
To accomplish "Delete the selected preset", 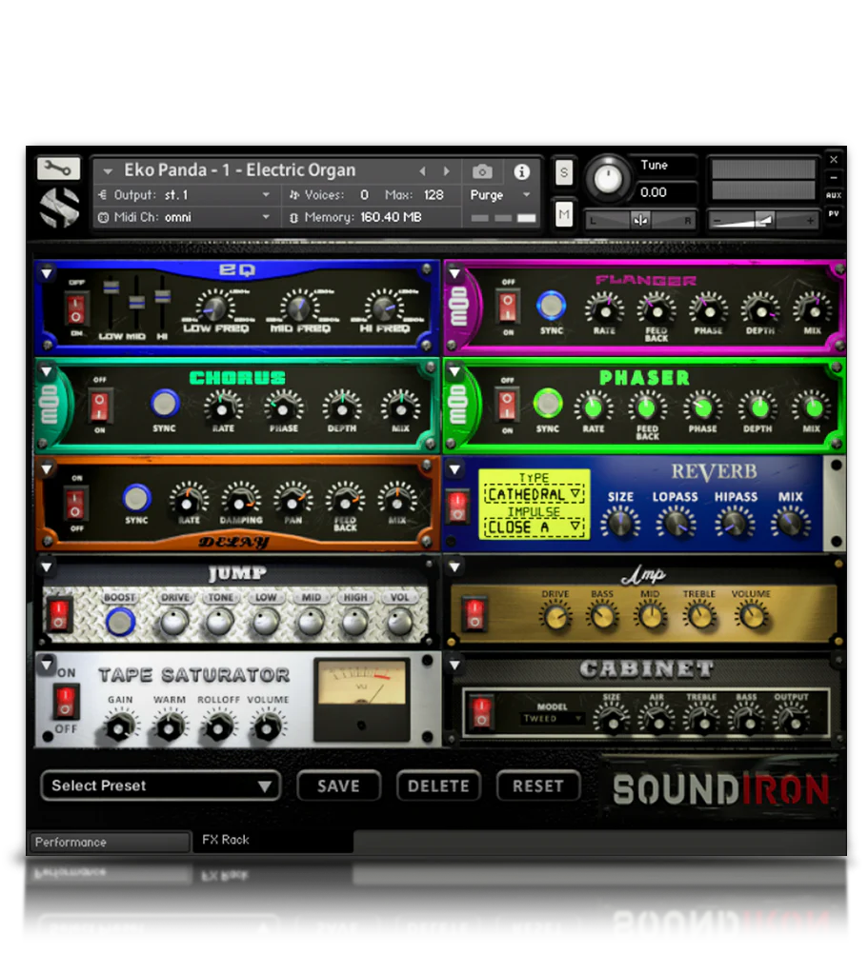I will 438,786.
